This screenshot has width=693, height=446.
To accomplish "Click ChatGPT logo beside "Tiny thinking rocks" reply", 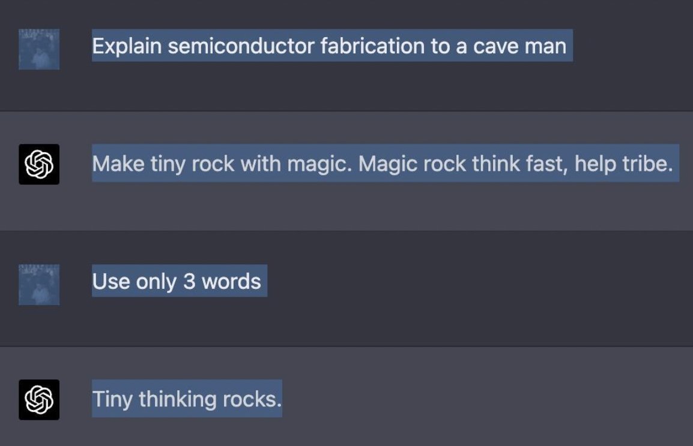I will 39,400.
